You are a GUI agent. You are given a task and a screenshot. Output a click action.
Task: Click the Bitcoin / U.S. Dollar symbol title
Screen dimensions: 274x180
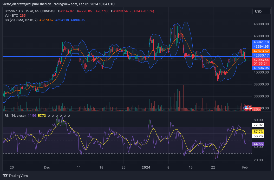click(x=19, y=11)
